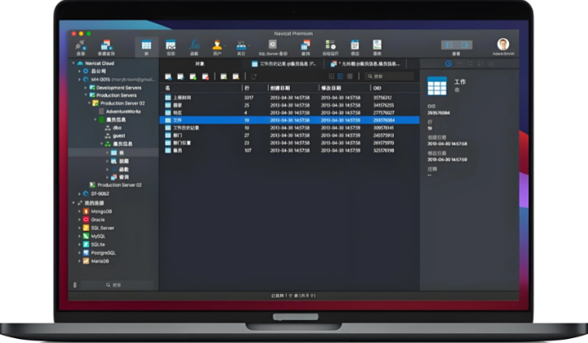Switch to list view in object toolbar
Viewport: 588px width, 343px height.
point(331,76)
